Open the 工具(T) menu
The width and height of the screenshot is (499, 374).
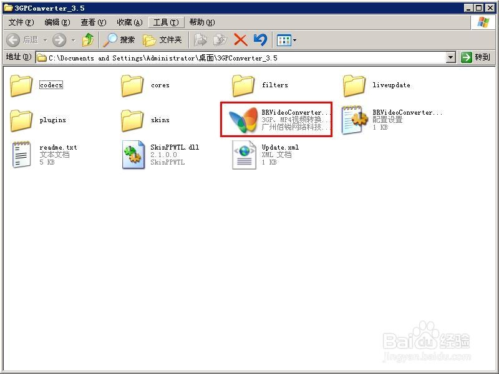[166, 22]
